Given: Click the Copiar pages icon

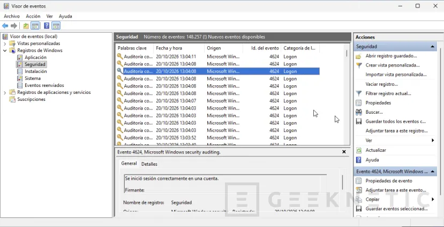Looking at the screenshot, I should point(358,200).
